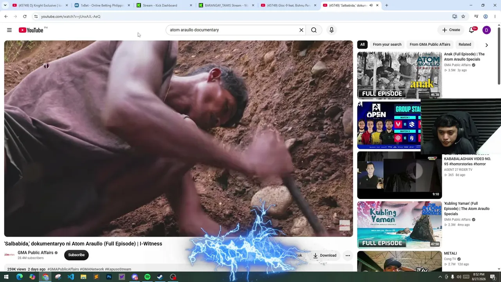Open the purple D account avatar menu

pos(487,30)
